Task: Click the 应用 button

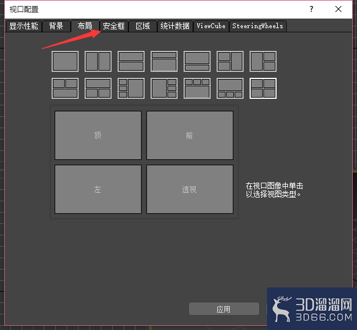Action: 224,309
